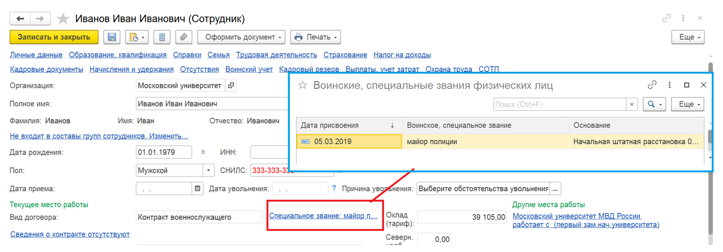Copy link to employee card
The image size is (723, 252).
click(x=666, y=19)
